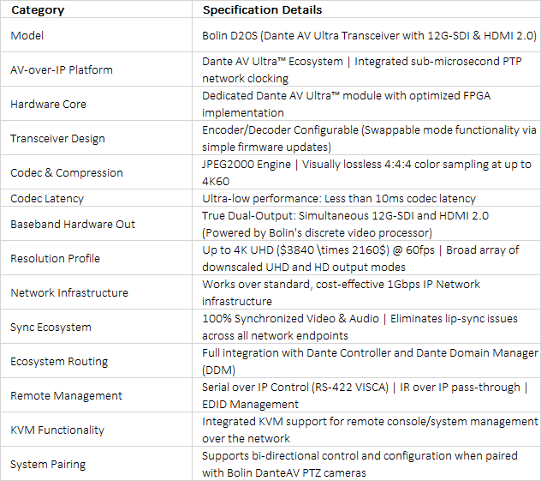
Task: Click the Sync Ecosystem row label
Action: point(51,327)
